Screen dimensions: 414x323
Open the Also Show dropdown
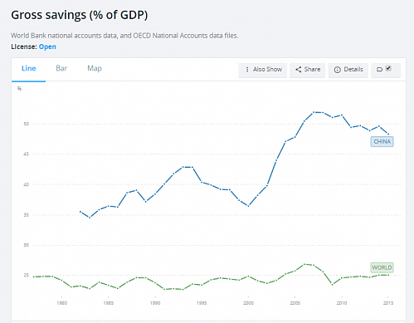coord(263,70)
